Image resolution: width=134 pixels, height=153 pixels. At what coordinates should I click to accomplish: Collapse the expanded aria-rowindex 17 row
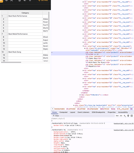(83, 46)
